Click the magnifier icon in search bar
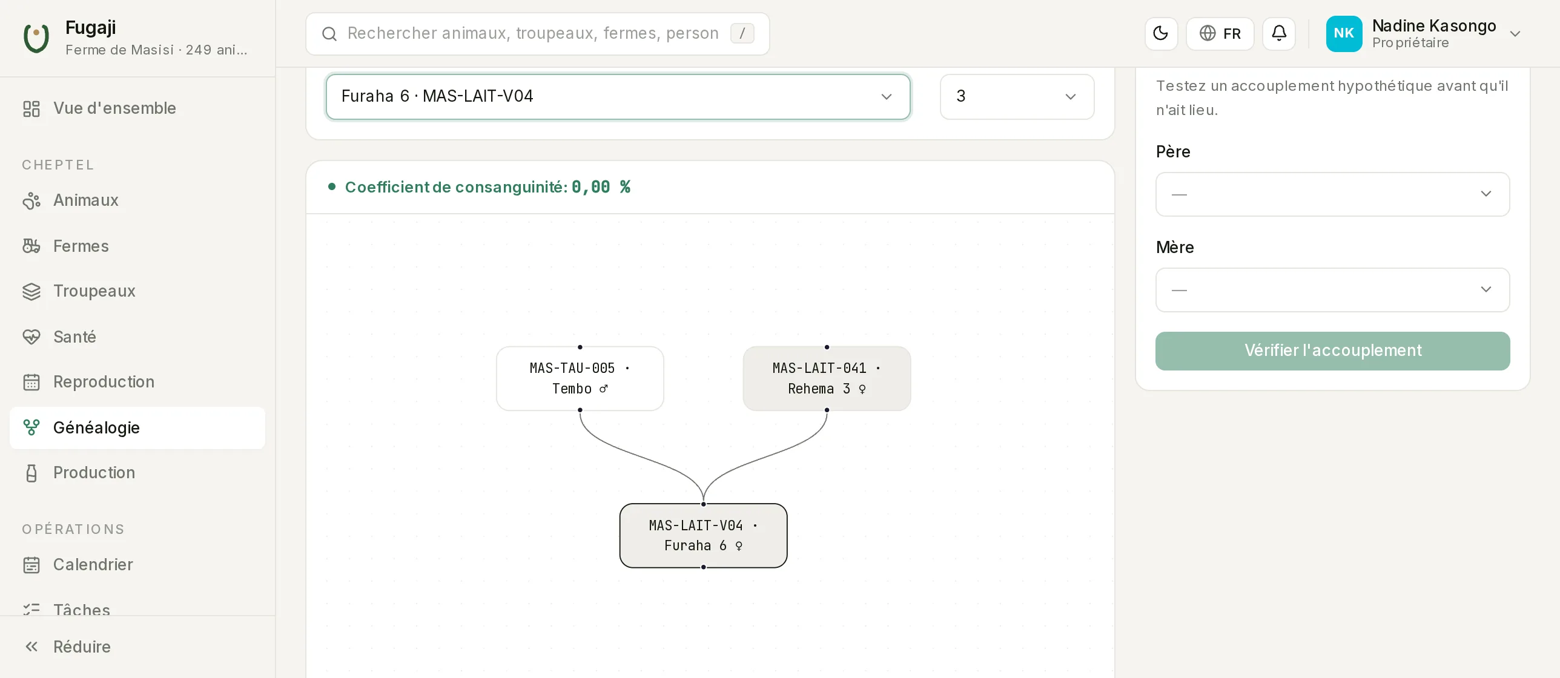Image resolution: width=1560 pixels, height=678 pixels. 329,34
